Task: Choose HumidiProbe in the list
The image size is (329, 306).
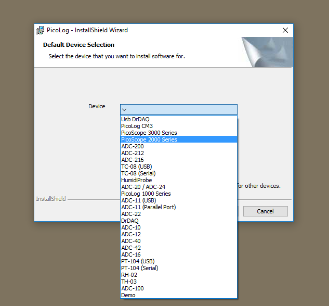Action: [x=179, y=180]
